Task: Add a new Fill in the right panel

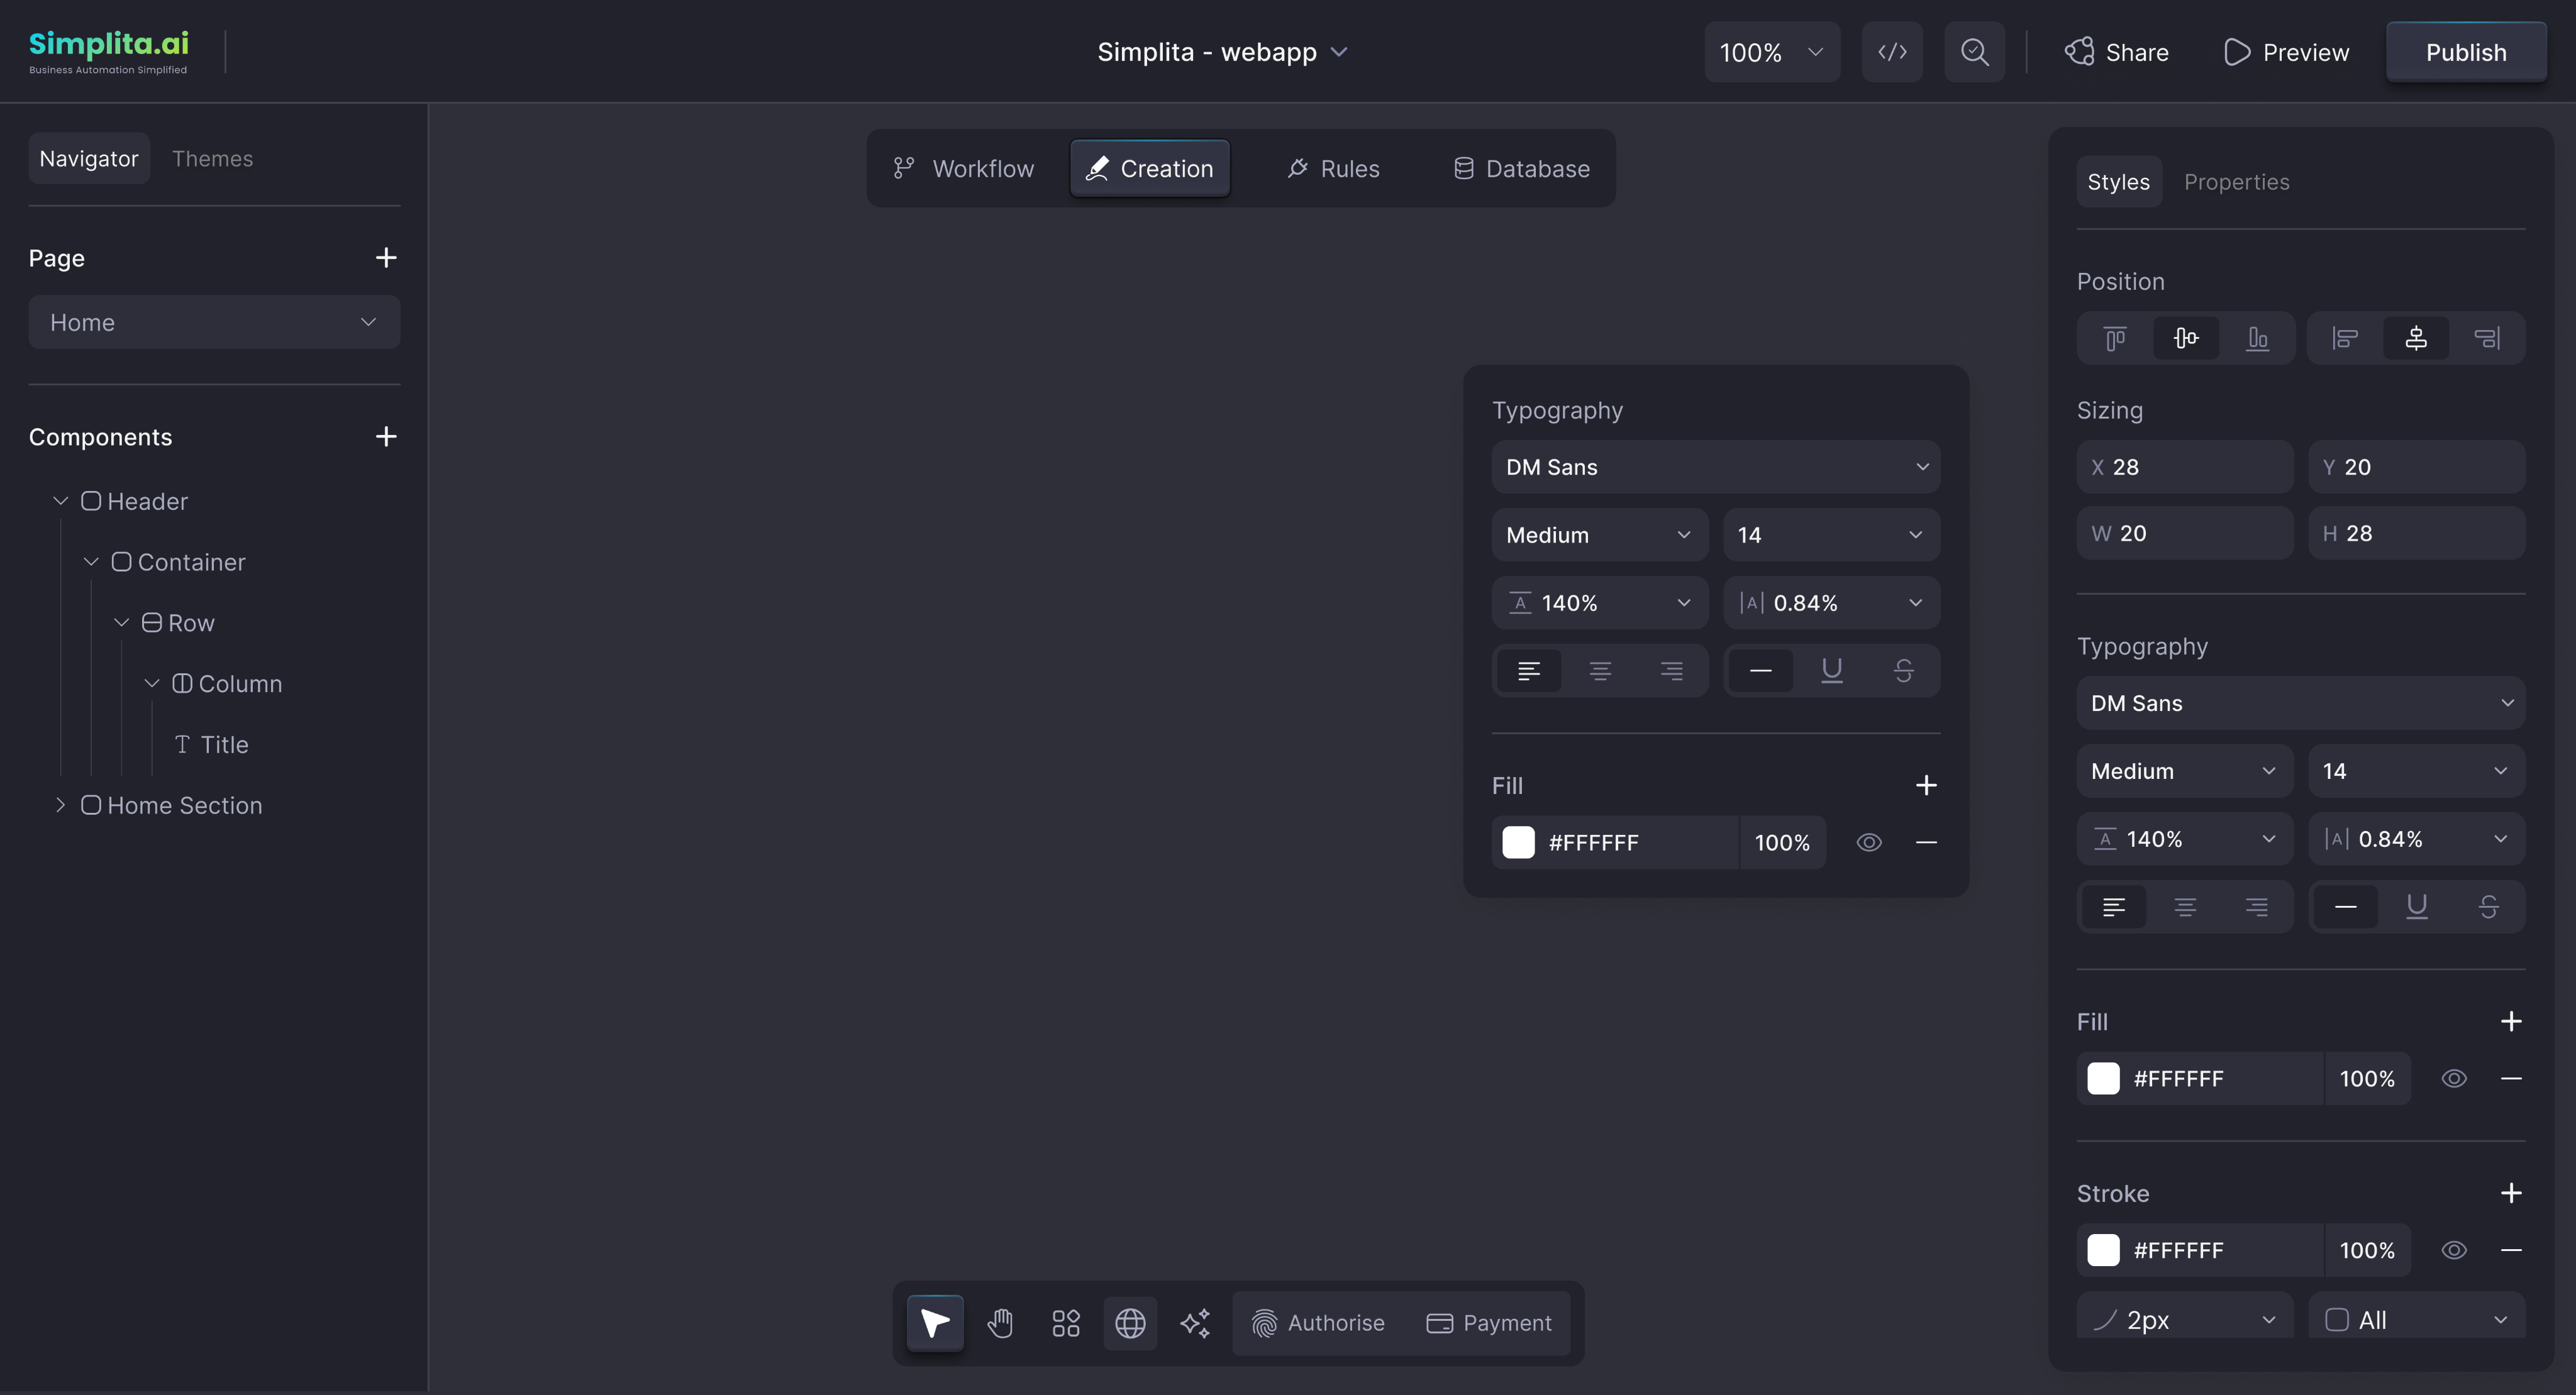Action: point(2512,1020)
